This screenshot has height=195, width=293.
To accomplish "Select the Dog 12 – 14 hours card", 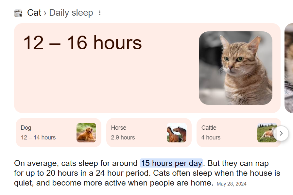I will 59,133.
